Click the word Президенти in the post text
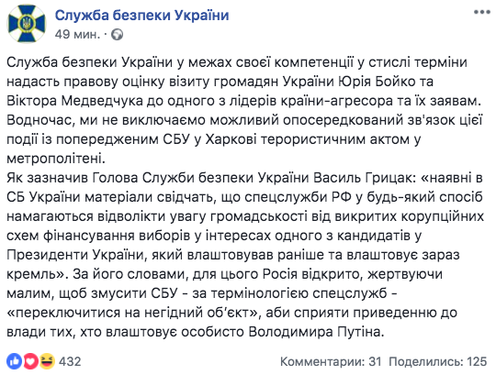The image size is (496, 375). click(x=47, y=255)
